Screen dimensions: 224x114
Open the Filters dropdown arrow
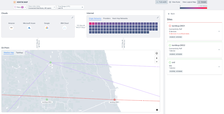point(25,7)
